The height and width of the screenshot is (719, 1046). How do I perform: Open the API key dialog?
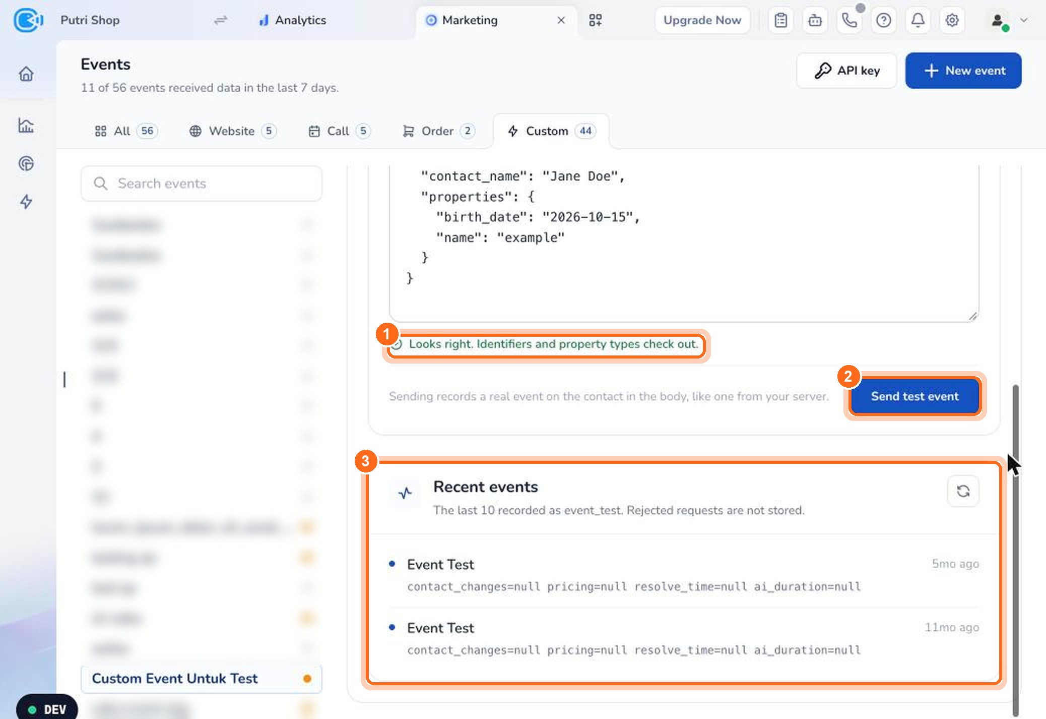(846, 71)
